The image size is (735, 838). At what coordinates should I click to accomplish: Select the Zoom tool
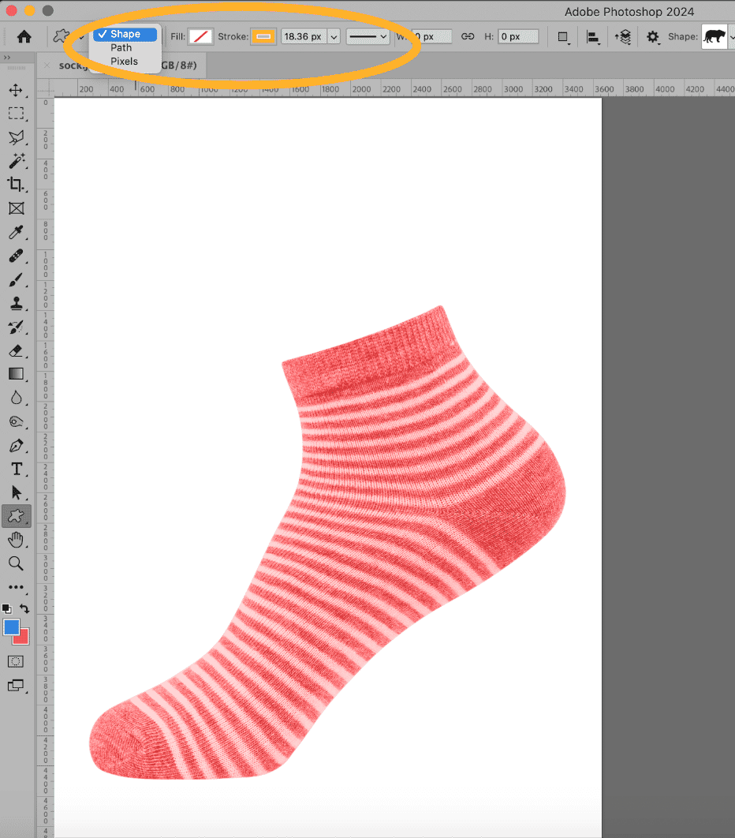pos(16,563)
